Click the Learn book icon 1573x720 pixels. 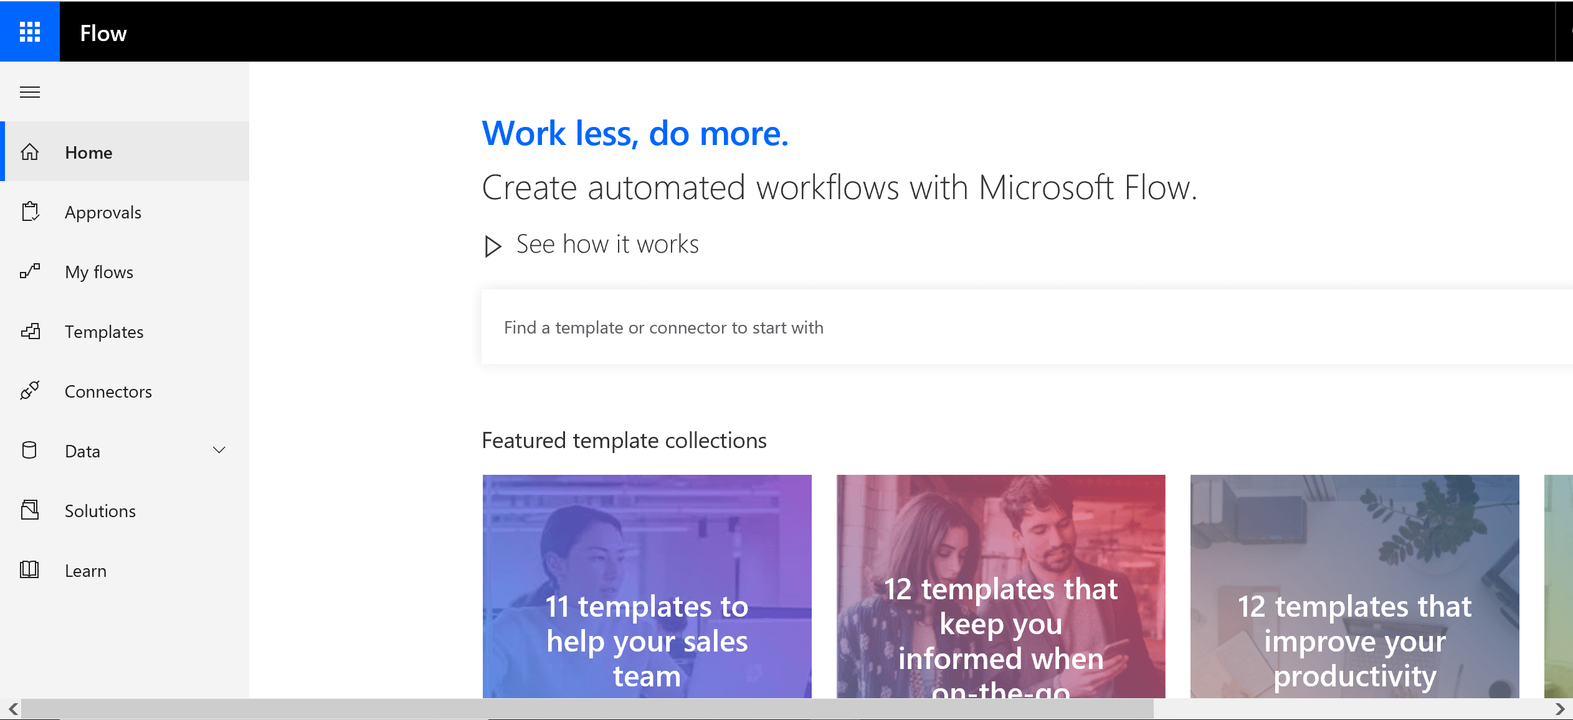tap(29, 570)
